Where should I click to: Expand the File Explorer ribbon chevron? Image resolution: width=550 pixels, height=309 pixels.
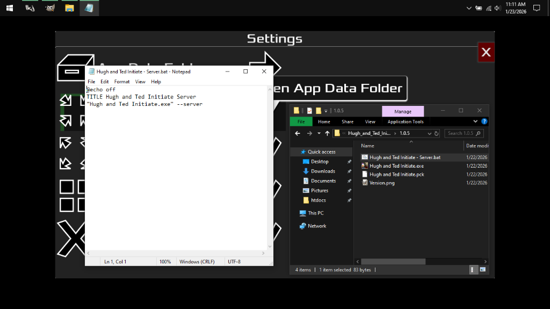[x=476, y=122]
